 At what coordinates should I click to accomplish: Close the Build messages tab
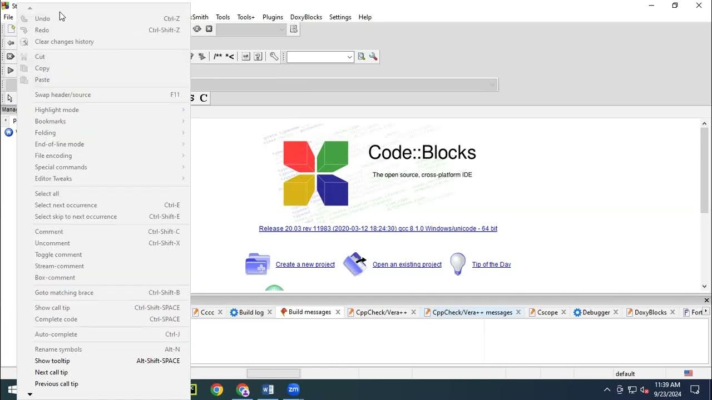(338, 312)
